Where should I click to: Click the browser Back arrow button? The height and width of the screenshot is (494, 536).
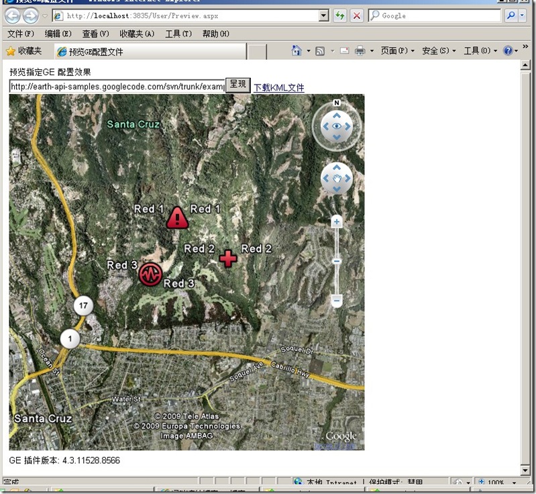[13, 15]
